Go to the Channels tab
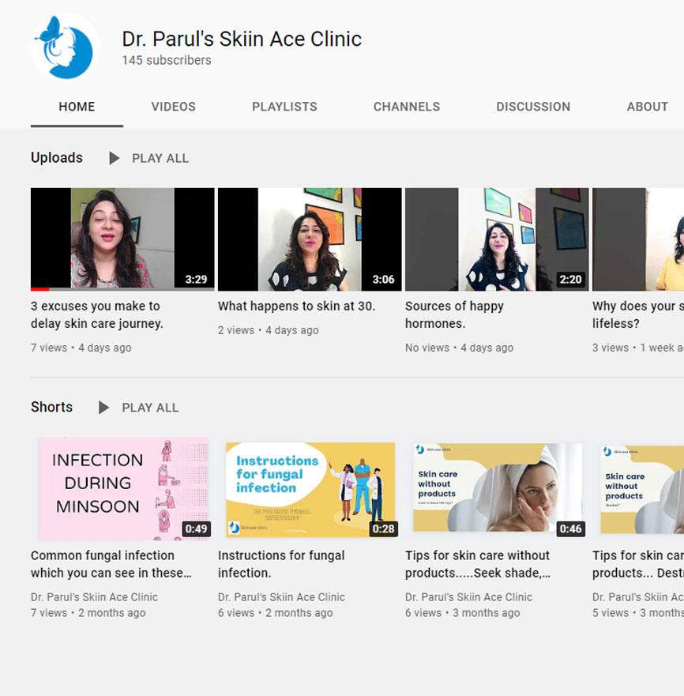The image size is (684, 696). pos(406,107)
